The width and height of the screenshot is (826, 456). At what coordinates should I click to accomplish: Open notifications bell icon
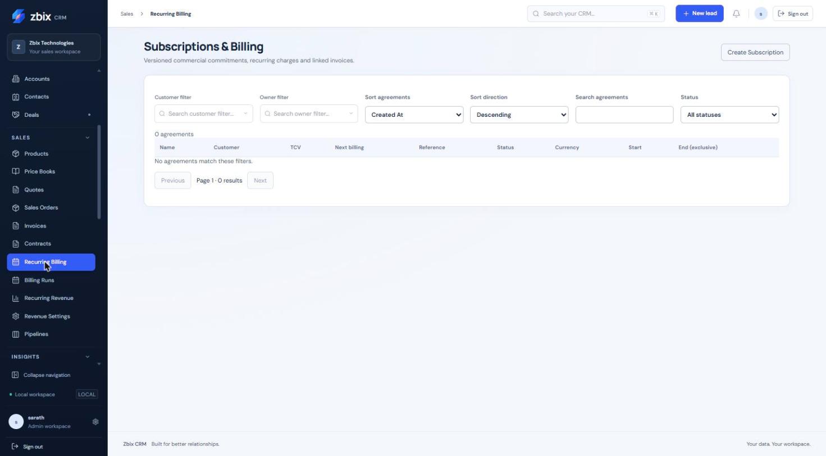point(736,13)
